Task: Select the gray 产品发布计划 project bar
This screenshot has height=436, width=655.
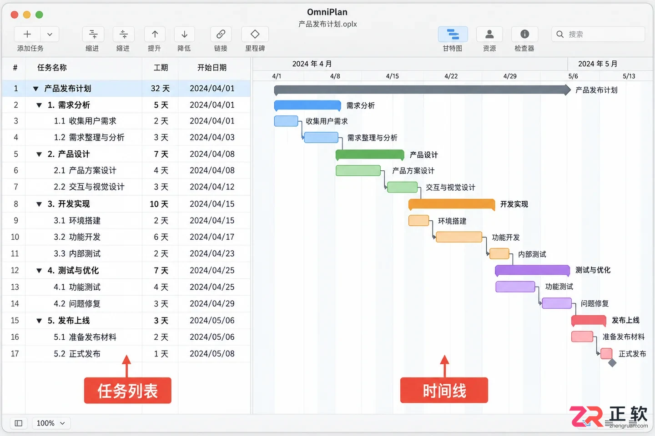Action: point(422,90)
